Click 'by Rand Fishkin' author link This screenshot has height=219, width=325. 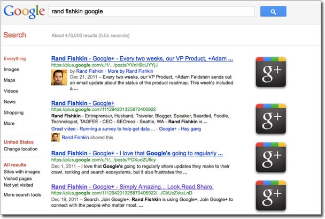(90, 71)
